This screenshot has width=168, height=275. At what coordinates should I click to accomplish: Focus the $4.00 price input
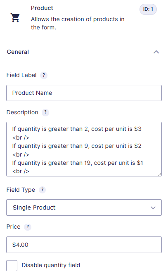click(84, 245)
